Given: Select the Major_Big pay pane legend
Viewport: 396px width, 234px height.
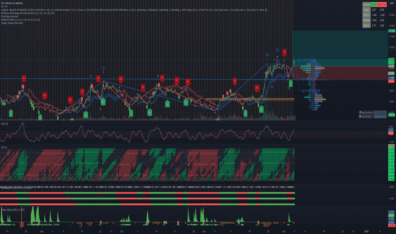Looking at the screenshot, I should coord(13,209).
